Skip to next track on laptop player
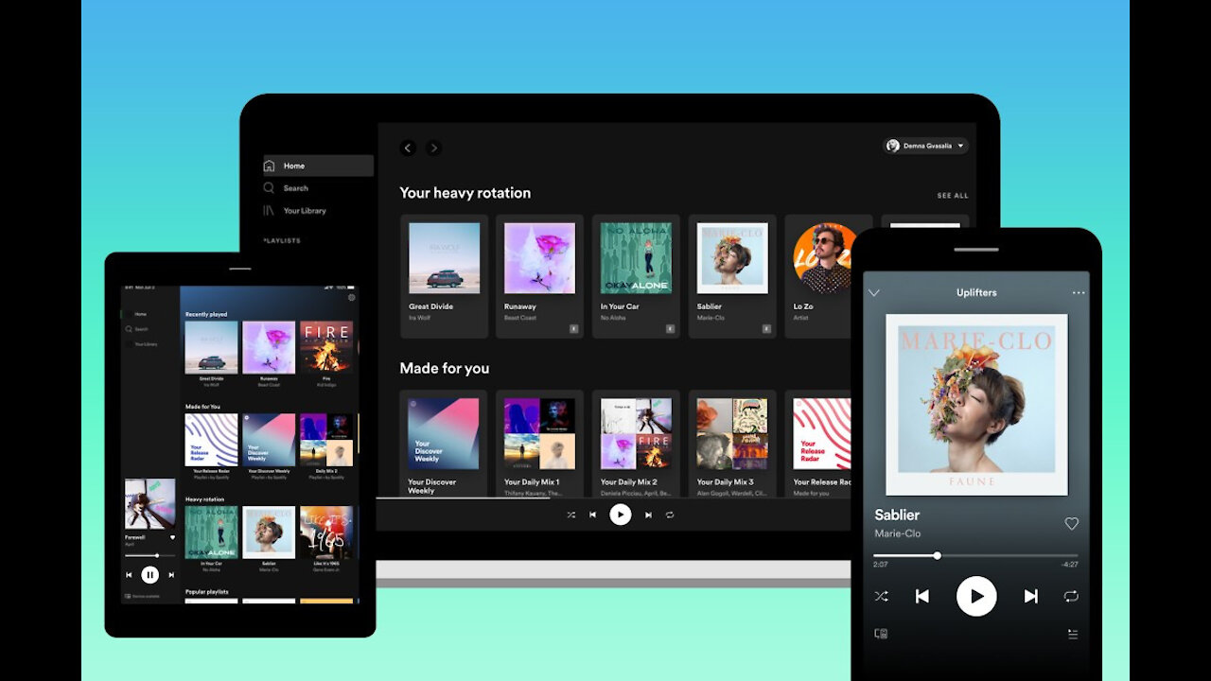The height and width of the screenshot is (681, 1211). [648, 515]
